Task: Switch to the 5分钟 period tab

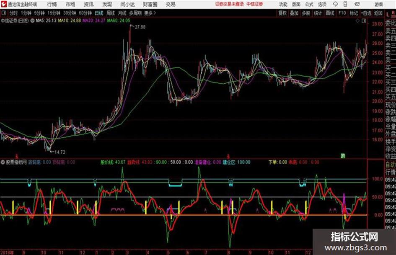Action: click(x=39, y=13)
